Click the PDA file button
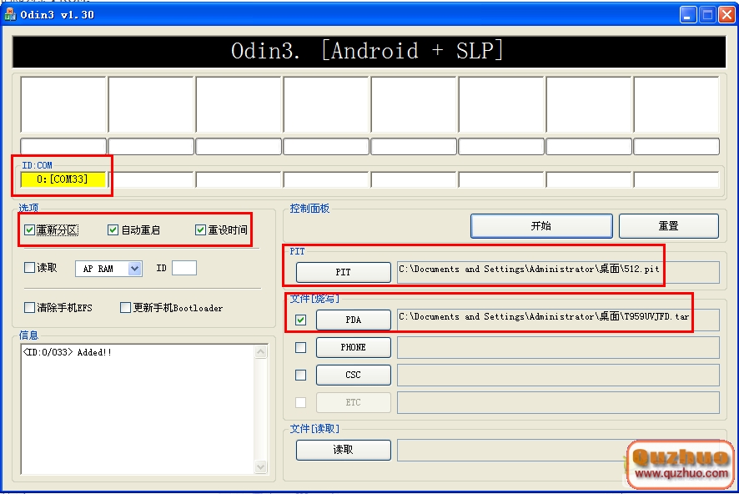Viewport: 739px width, 494px height. (354, 320)
